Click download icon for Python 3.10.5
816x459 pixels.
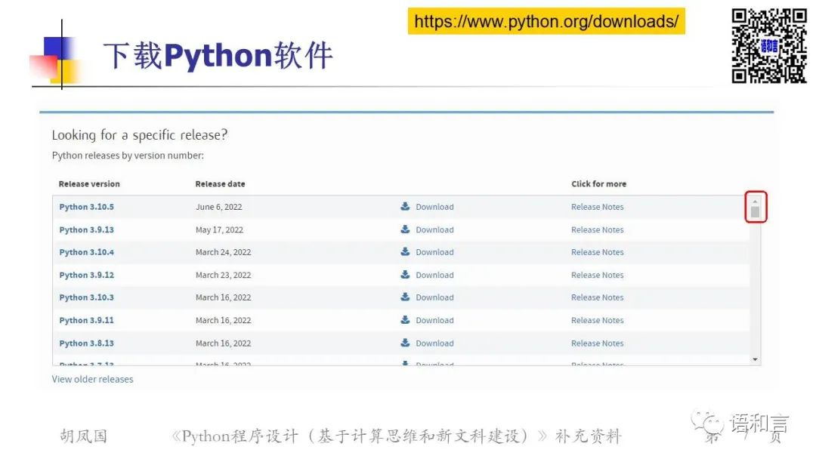point(405,206)
